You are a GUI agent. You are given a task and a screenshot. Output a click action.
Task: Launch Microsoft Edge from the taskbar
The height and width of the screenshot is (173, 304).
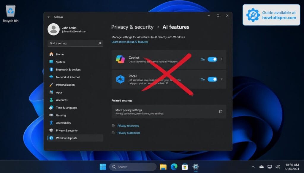[x=174, y=166]
